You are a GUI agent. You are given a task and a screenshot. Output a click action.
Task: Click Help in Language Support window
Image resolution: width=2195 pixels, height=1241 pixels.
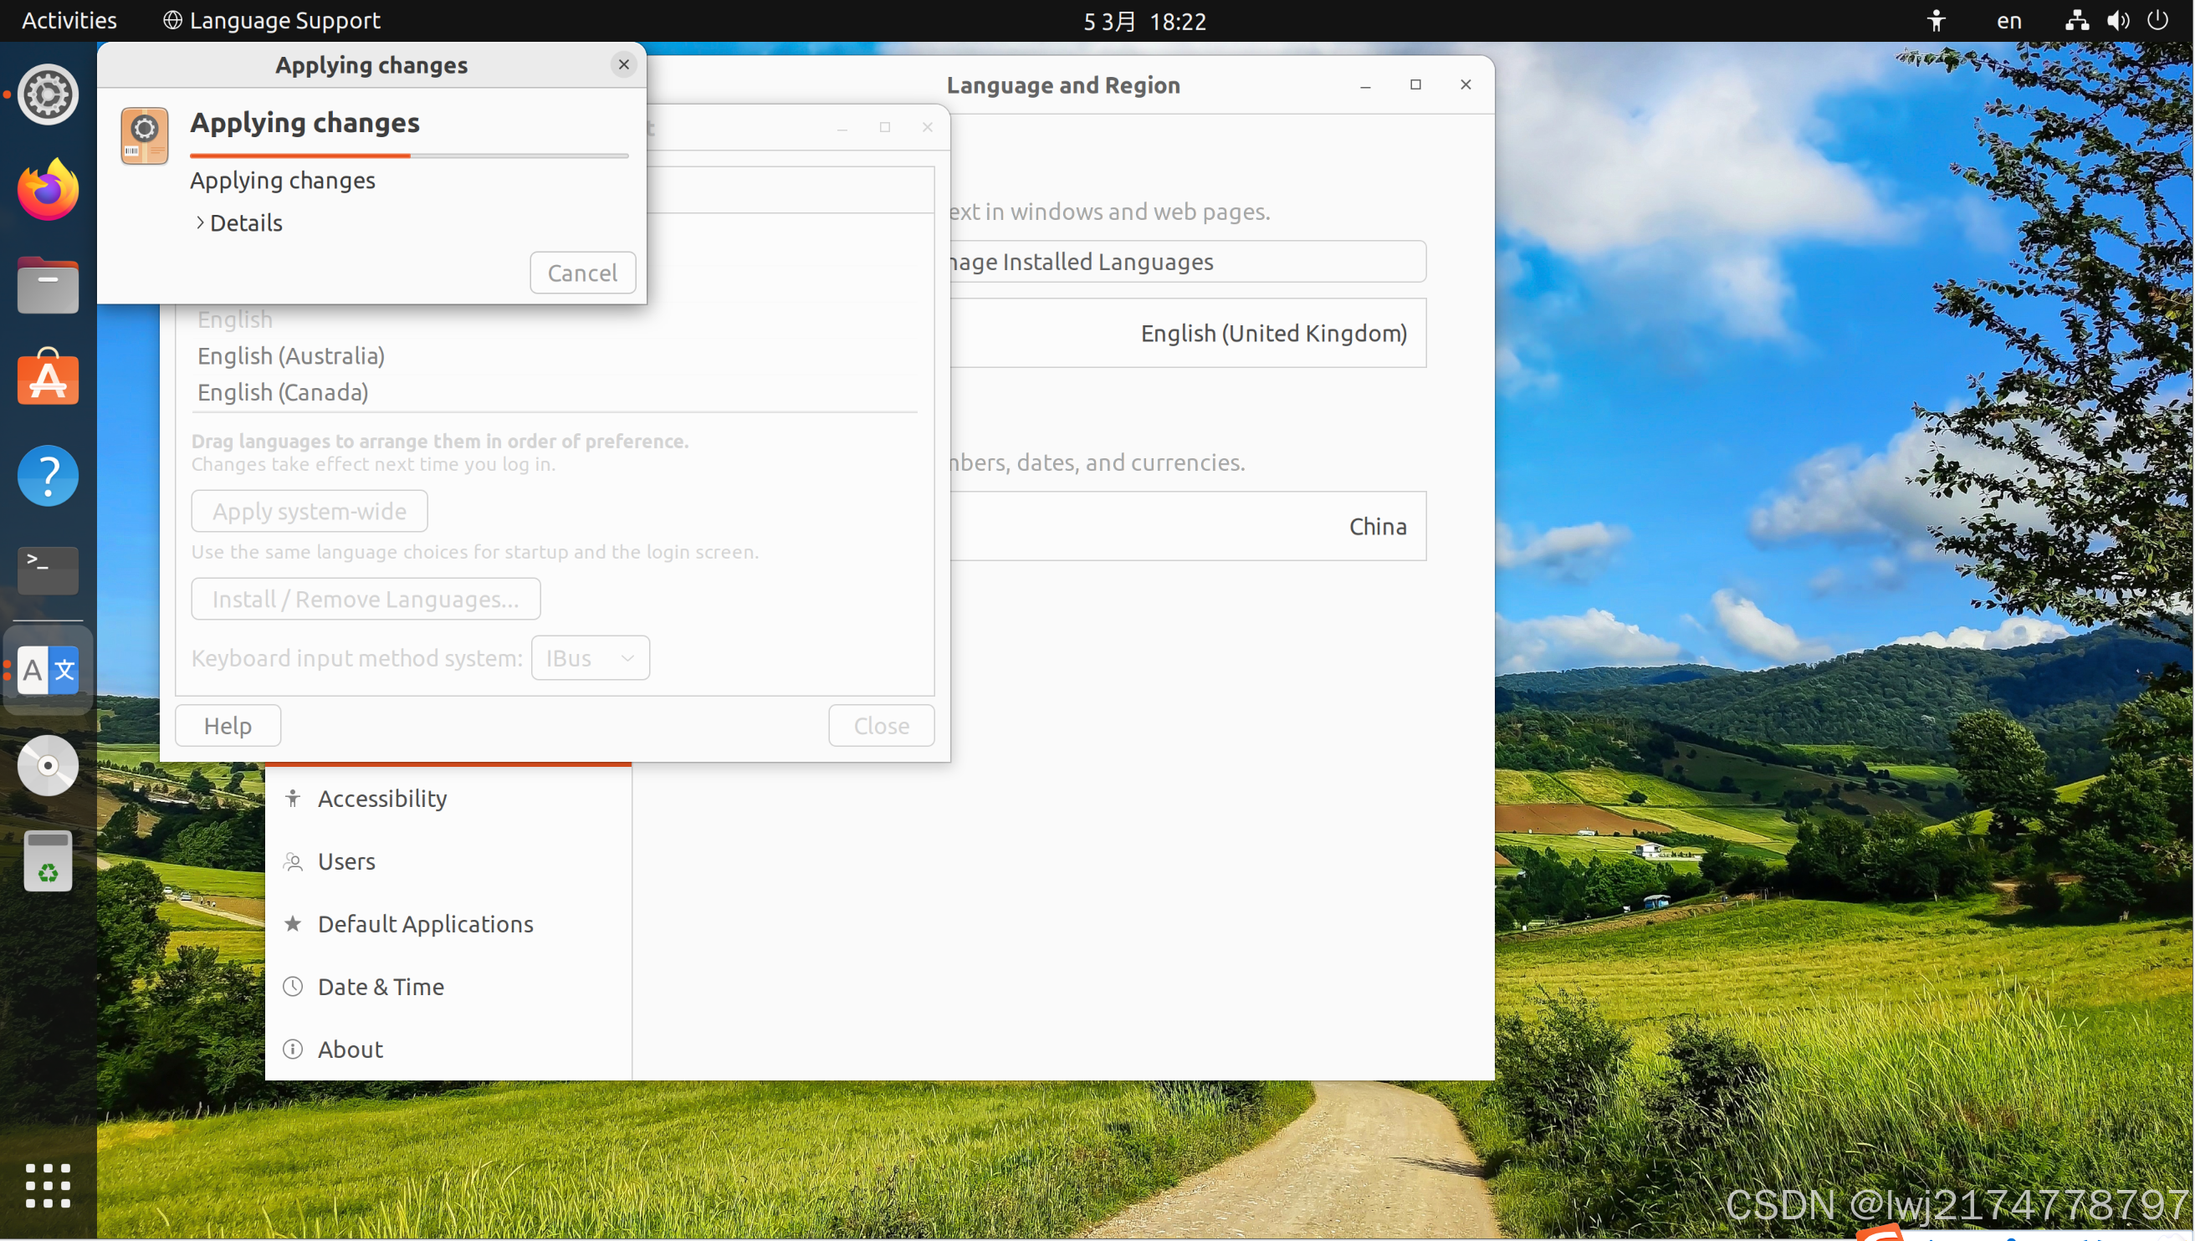tap(228, 725)
